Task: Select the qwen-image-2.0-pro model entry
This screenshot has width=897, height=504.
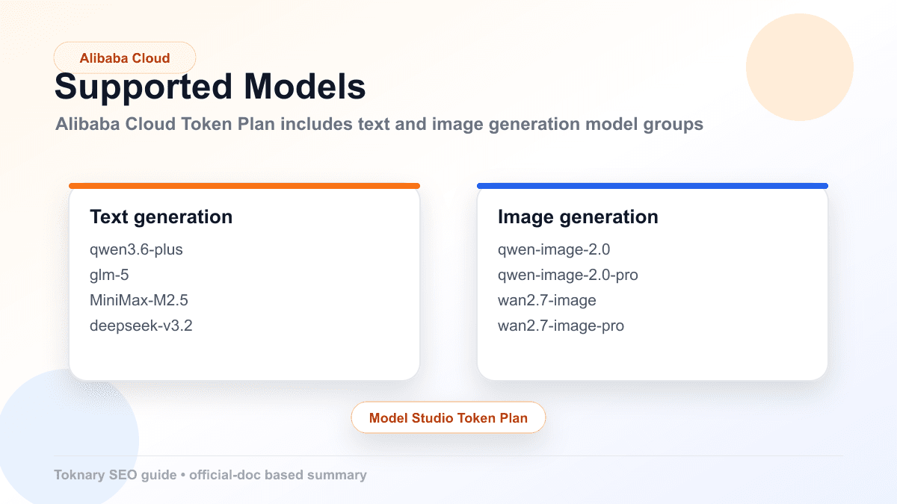Action: click(x=569, y=275)
